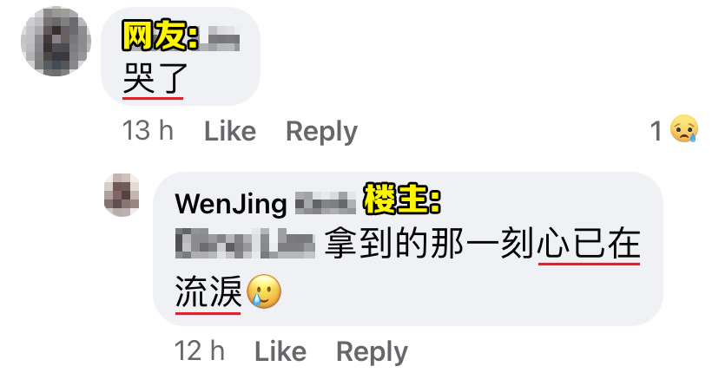Click the yellow 楼主 label
Viewport: 719px width, 373px height.
click(x=402, y=200)
